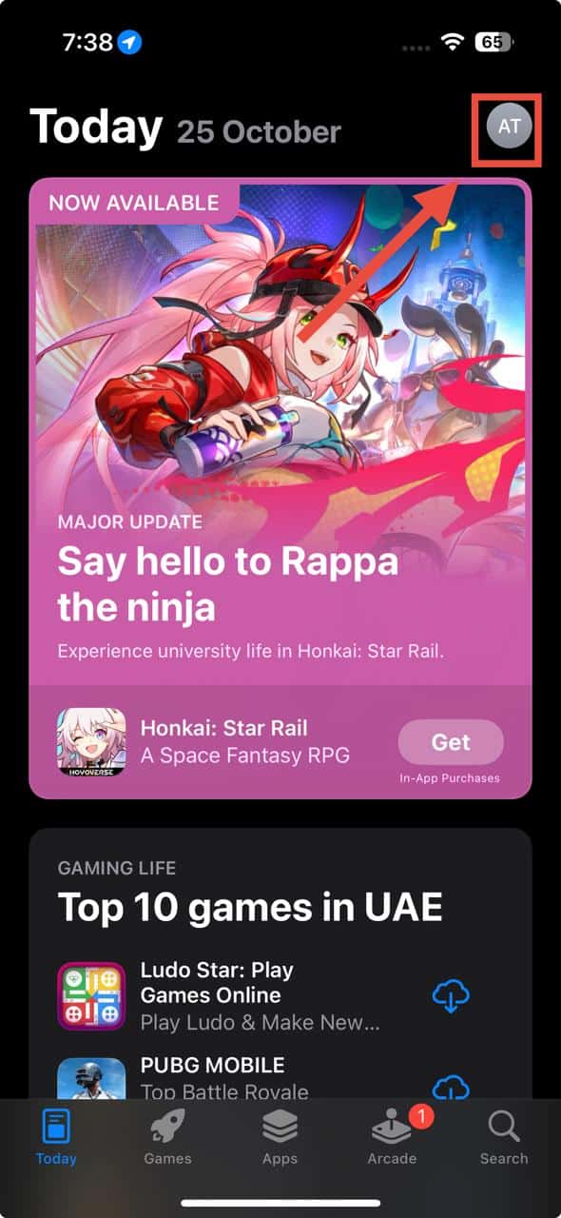Download PUBG MOBILE using the cloud icon
The width and height of the screenshot is (561, 1218).
[x=452, y=1086]
